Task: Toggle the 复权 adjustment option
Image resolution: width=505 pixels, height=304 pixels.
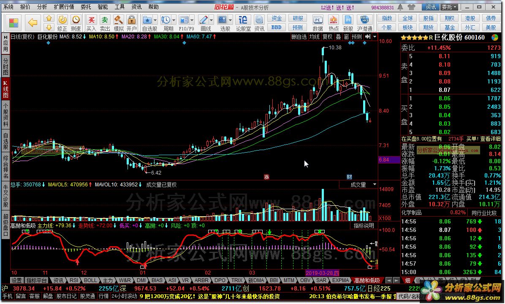Action: click(x=328, y=37)
